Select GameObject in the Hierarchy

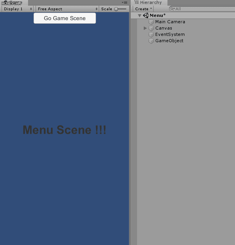tap(169, 41)
